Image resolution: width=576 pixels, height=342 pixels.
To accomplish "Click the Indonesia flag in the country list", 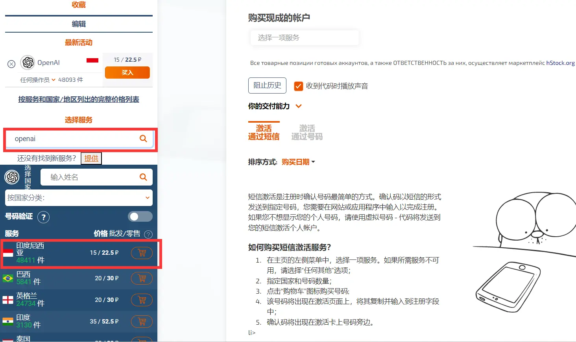I will coord(8,253).
